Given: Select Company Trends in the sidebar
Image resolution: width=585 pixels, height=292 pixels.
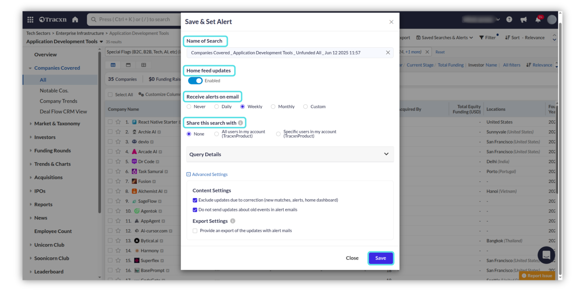Looking at the screenshot, I should (58, 101).
